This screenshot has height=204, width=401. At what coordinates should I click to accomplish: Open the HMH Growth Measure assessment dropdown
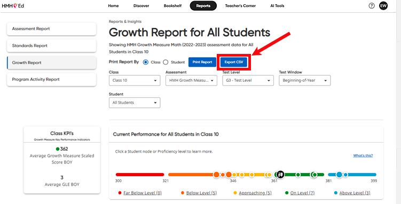(191, 80)
